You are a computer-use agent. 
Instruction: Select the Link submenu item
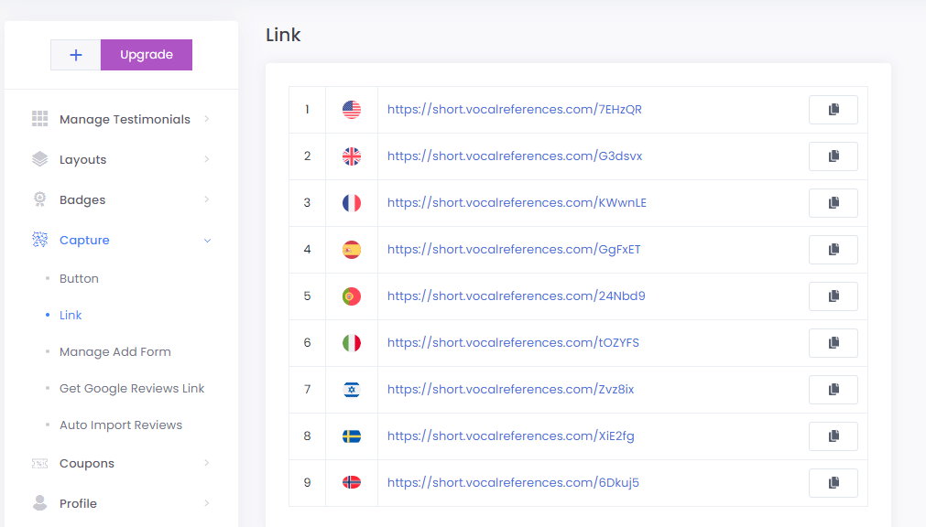click(71, 315)
